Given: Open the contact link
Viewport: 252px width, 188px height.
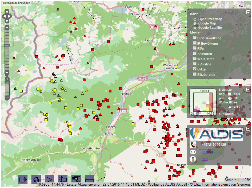Looking at the screenshot, I should 207,152.
